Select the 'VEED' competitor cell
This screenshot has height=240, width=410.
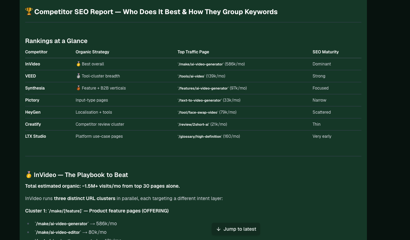pos(30,76)
